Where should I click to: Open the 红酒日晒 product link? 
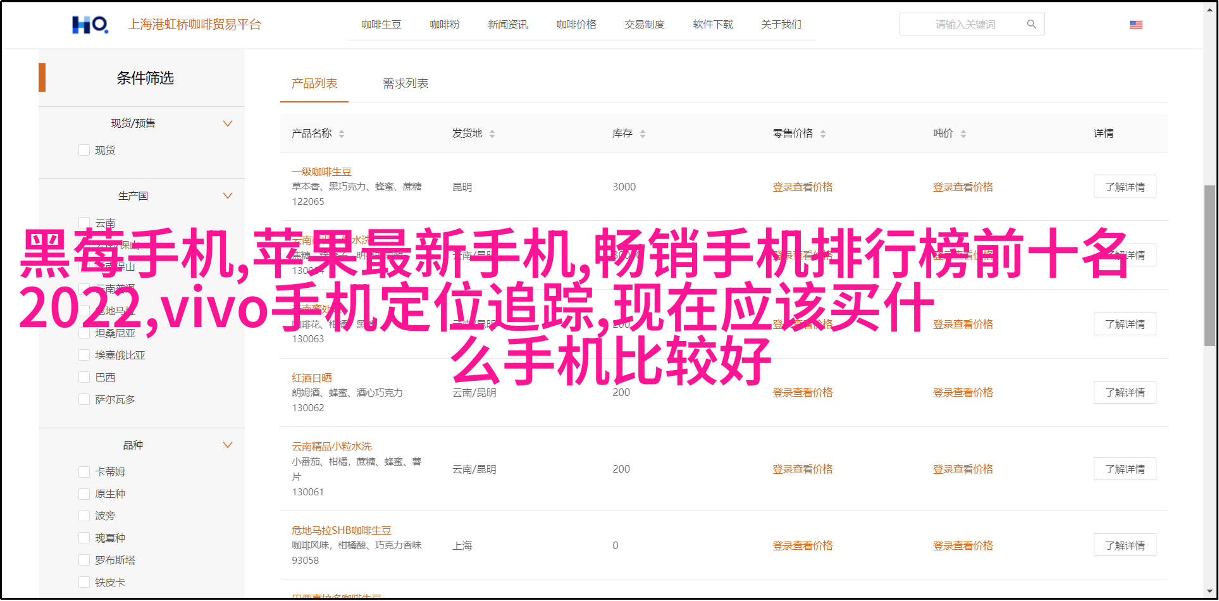(x=312, y=378)
